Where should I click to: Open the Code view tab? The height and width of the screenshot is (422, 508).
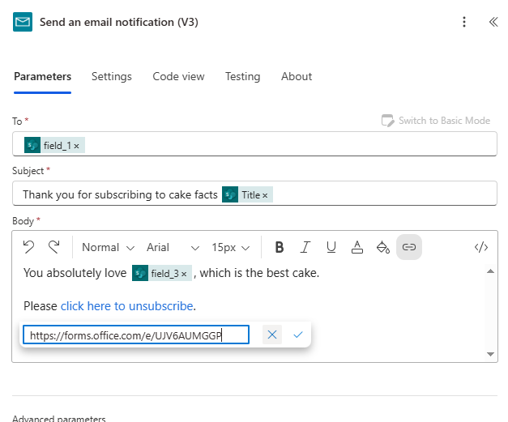178,76
